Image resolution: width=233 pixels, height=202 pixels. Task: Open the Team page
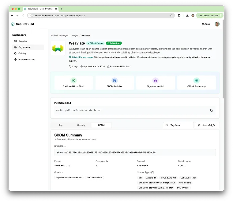pyautogui.click(x=206, y=24)
